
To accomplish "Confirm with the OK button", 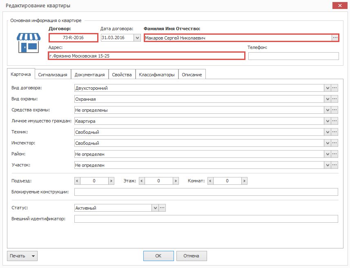I will [158, 256].
